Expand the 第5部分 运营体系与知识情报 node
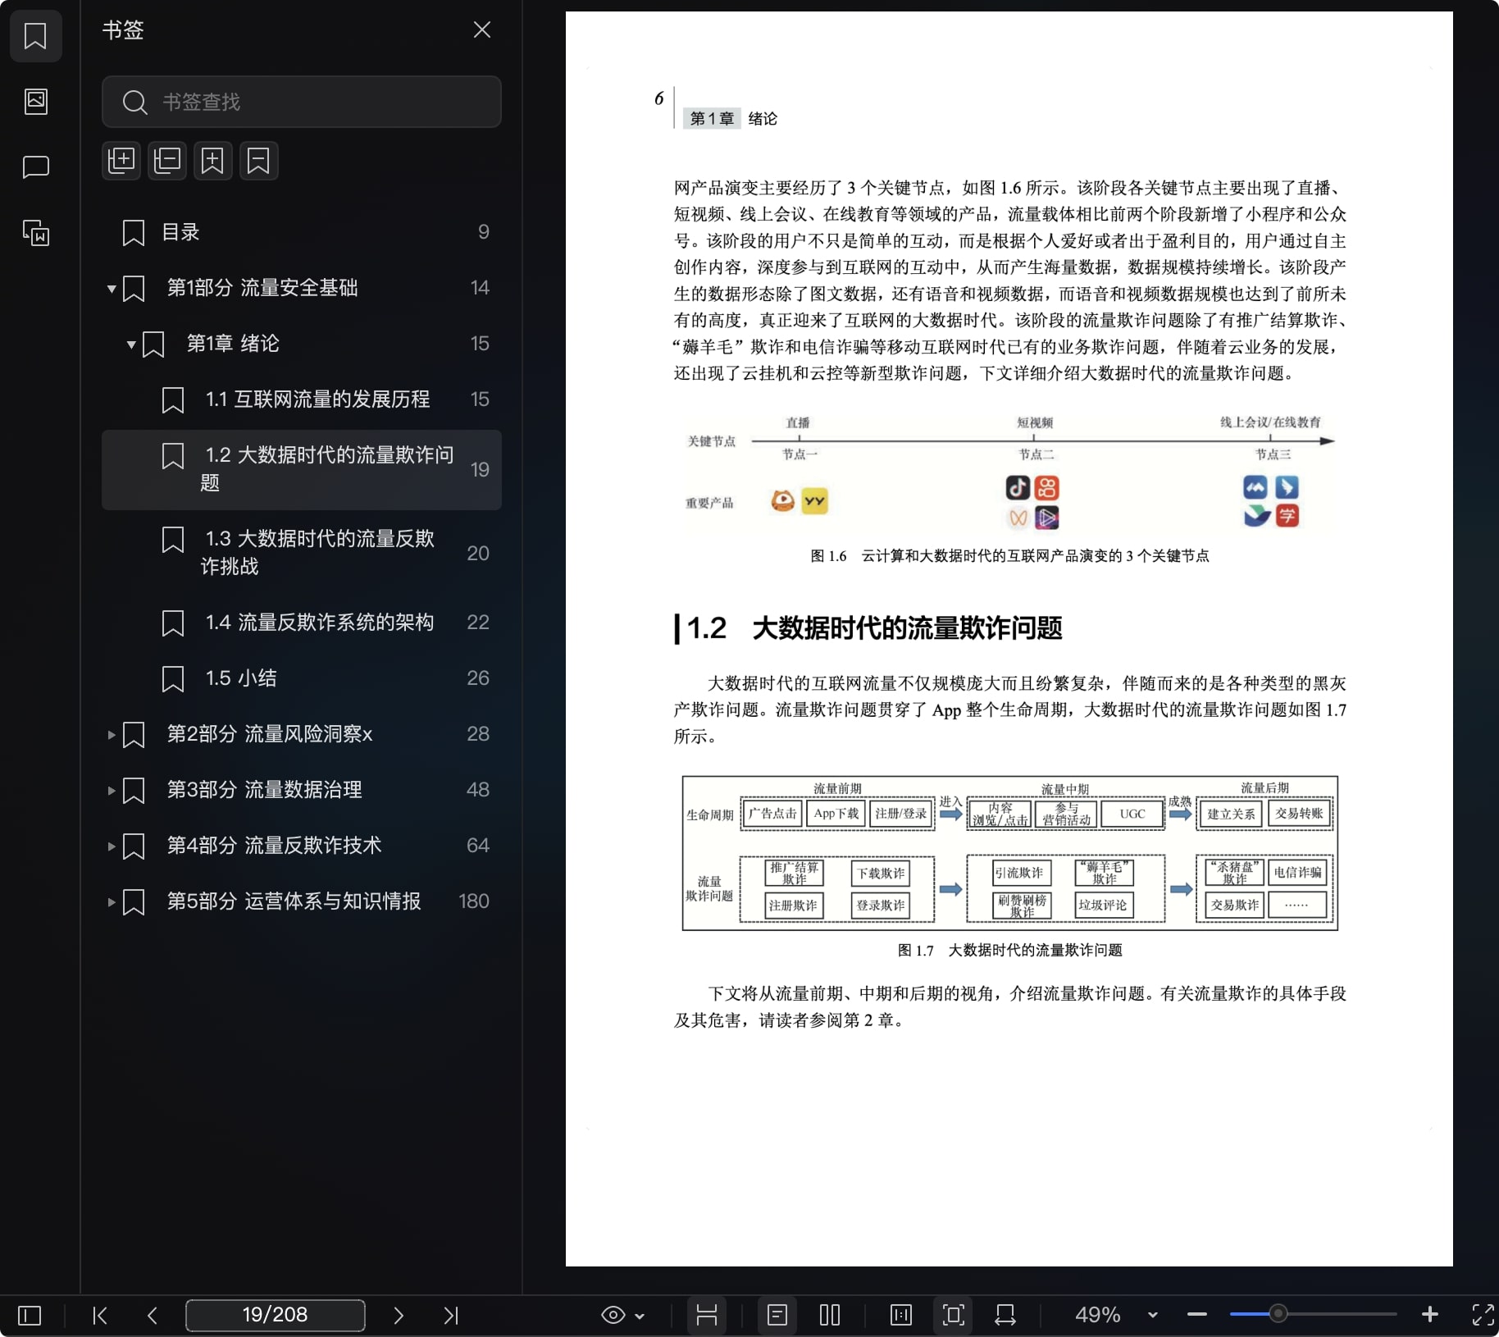The image size is (1499, 1337). click(x=111, y=902)
